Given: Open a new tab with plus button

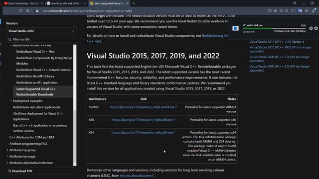Looking at the screenshot, I should click(x=134, y=3).
